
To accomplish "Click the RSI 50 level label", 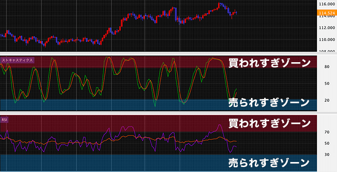I will pos(327,143).
